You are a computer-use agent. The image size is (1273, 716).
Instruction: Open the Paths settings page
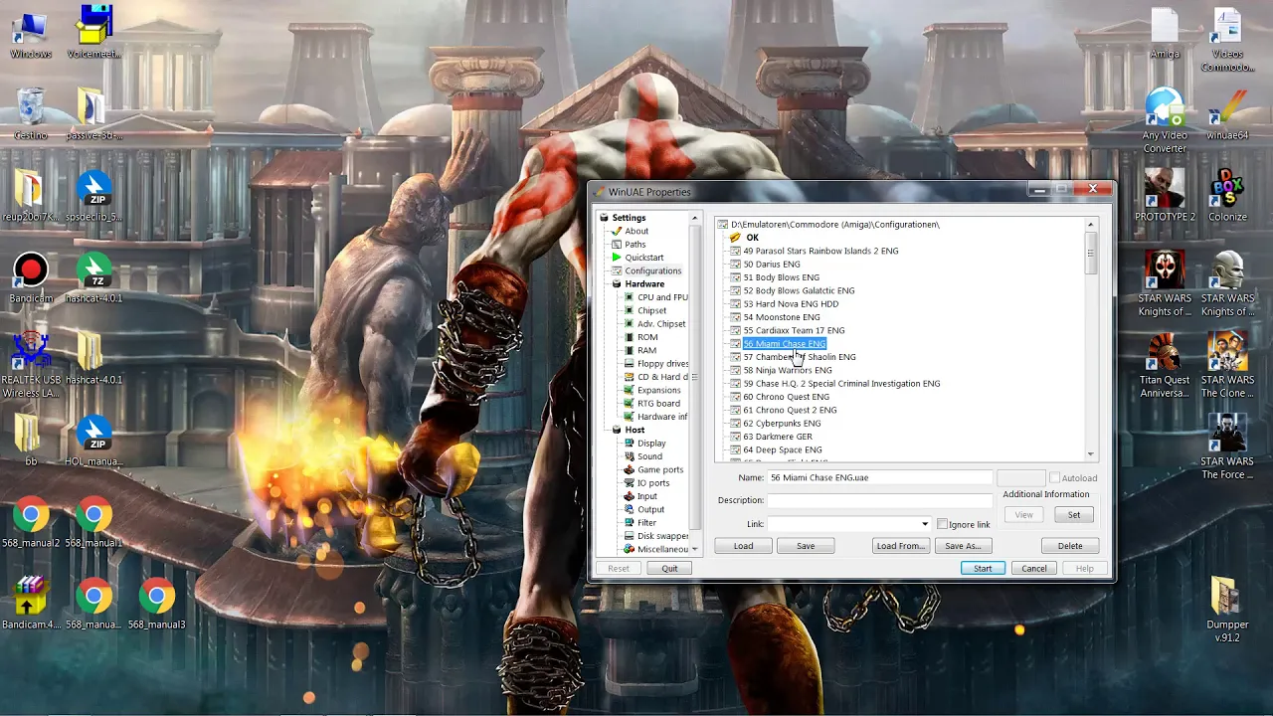[x=635, y=244]
